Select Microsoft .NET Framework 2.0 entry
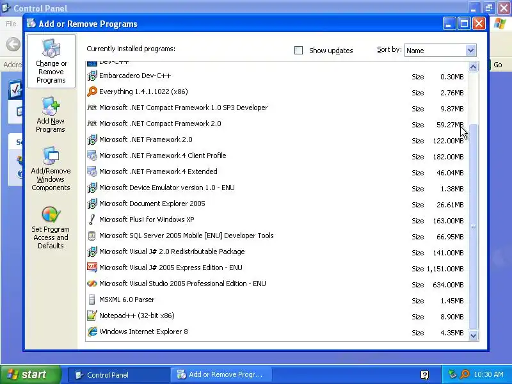The height and width of the screenshot is (384, 512). tap(277, 140)
